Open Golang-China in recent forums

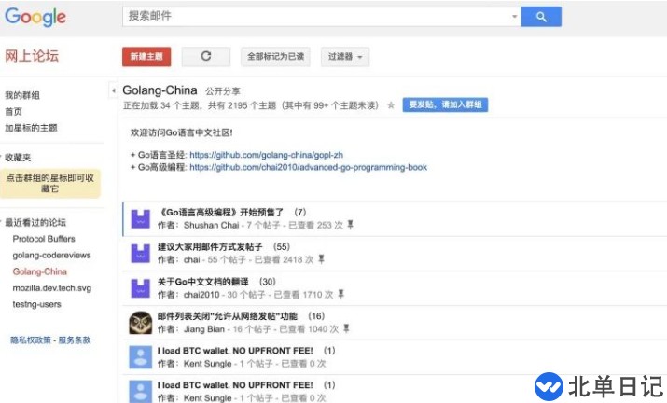(40, 271)
